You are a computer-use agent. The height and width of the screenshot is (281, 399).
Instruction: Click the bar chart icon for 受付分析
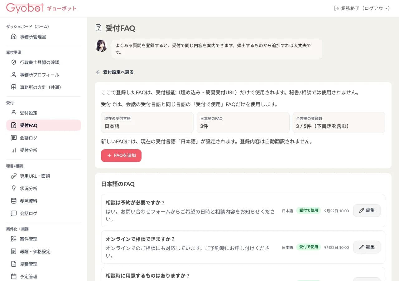pyautogui.click(x=14, y=150)
